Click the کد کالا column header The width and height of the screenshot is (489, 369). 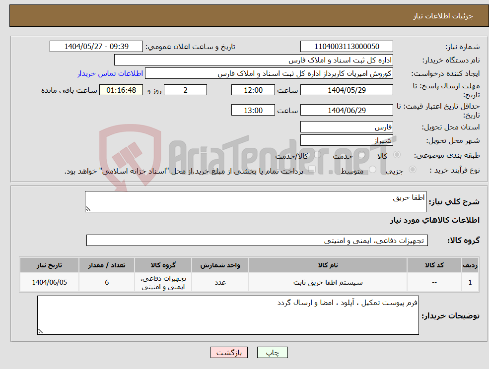[x=434, y=265]
